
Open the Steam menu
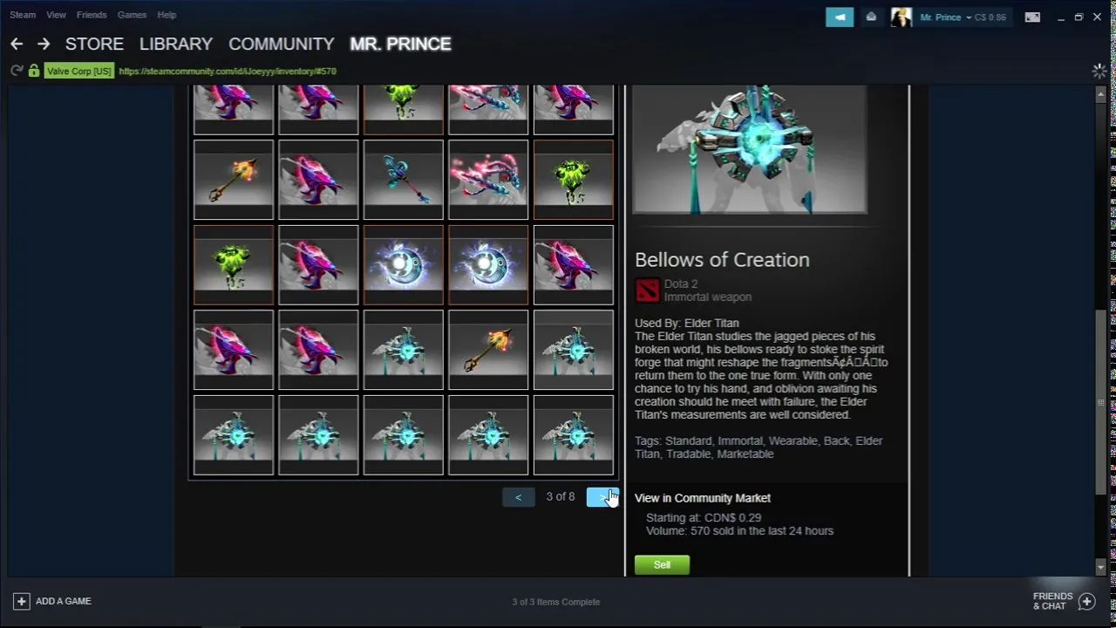tap(23, 15)
